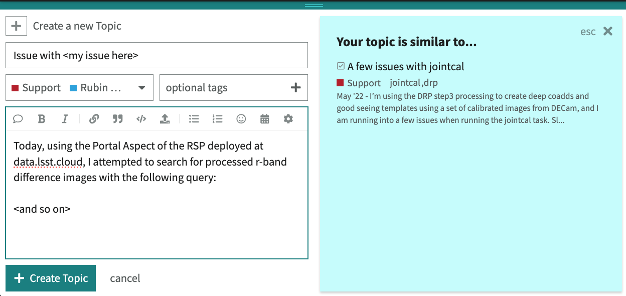Insert a date or time
Image resolution: width=626 pixels, height=296 pixels.
[264, 119]
